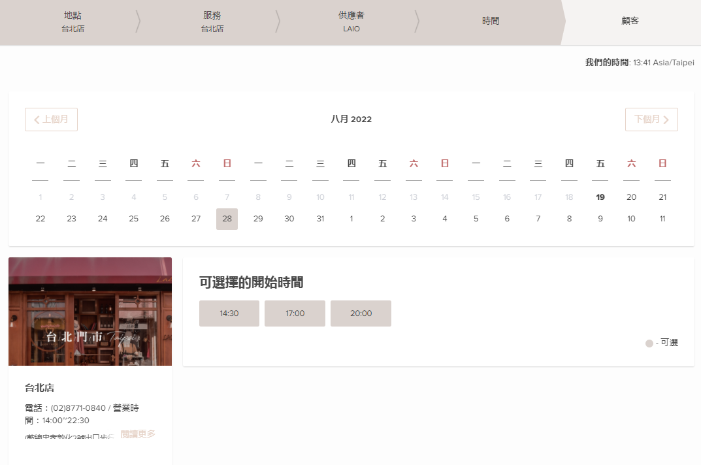Image resolution: width=701 pixels, height=465 pixels.
Task: Switch to the 時間 step
Action: click(x=491, y=21)
